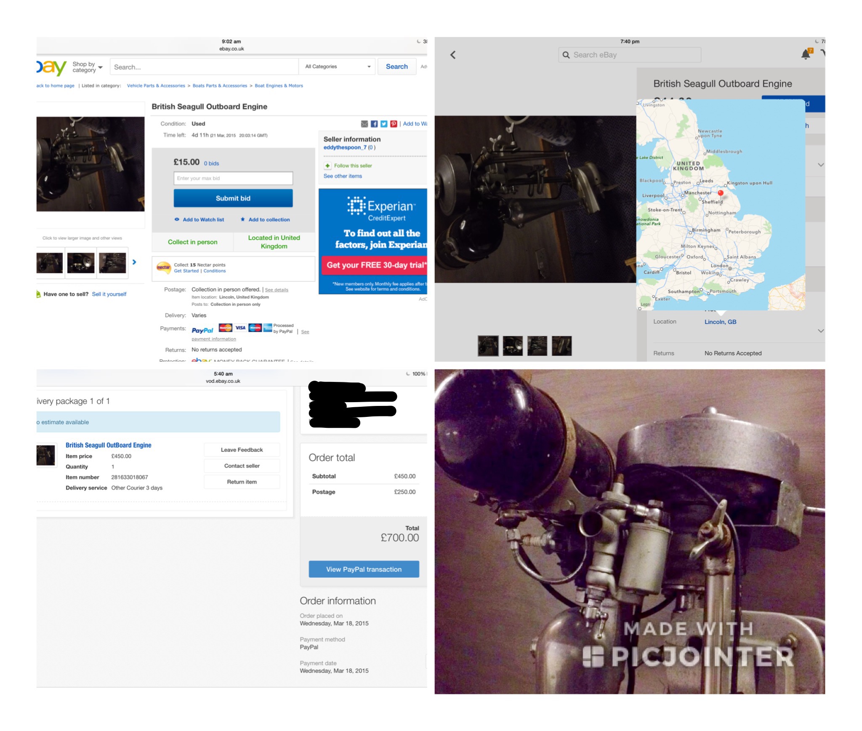Click Back to home page link

[56, 85]
